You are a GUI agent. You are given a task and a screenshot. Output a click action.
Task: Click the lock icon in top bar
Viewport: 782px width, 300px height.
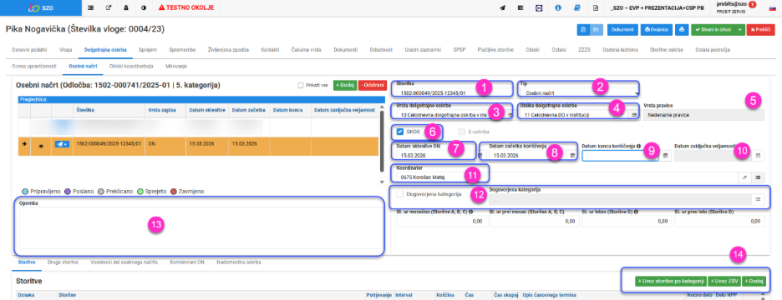125,8
